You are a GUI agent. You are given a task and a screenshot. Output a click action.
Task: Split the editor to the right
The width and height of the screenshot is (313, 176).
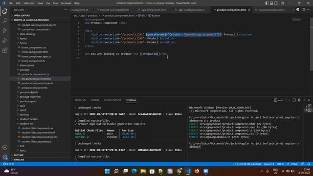tap(303, 10)
